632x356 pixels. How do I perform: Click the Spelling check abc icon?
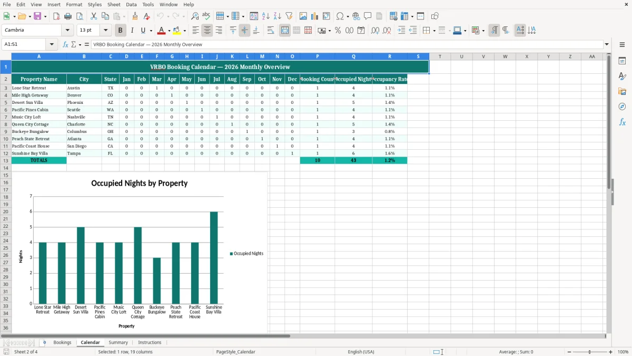pyautogui.click(x=206, y=16)
